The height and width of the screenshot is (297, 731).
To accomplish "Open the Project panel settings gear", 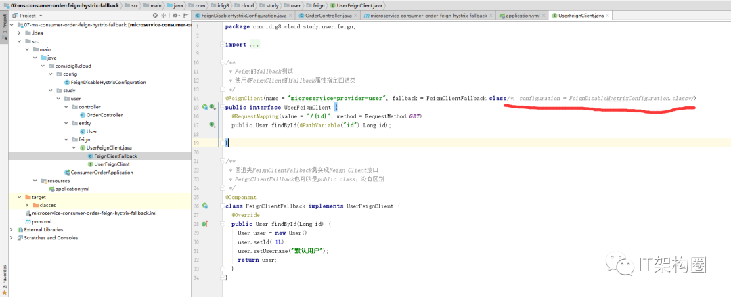I will [175, 16].
